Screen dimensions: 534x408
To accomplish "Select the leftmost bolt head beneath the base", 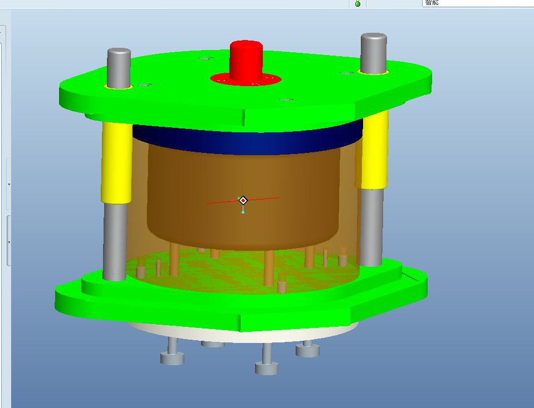I will (x=172, y=359).
